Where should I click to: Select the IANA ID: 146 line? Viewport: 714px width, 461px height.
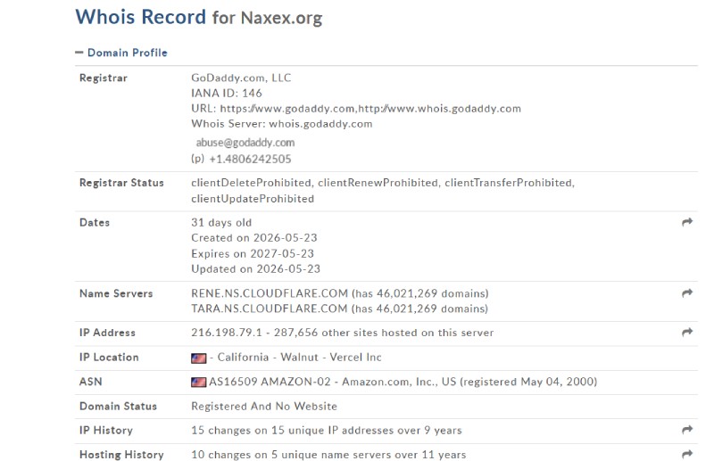click(x=227, y=94)
